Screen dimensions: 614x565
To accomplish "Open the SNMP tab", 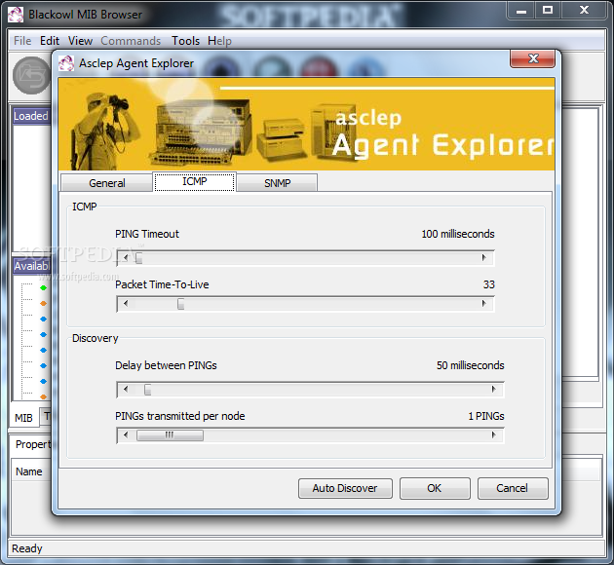I will point(277,183).
